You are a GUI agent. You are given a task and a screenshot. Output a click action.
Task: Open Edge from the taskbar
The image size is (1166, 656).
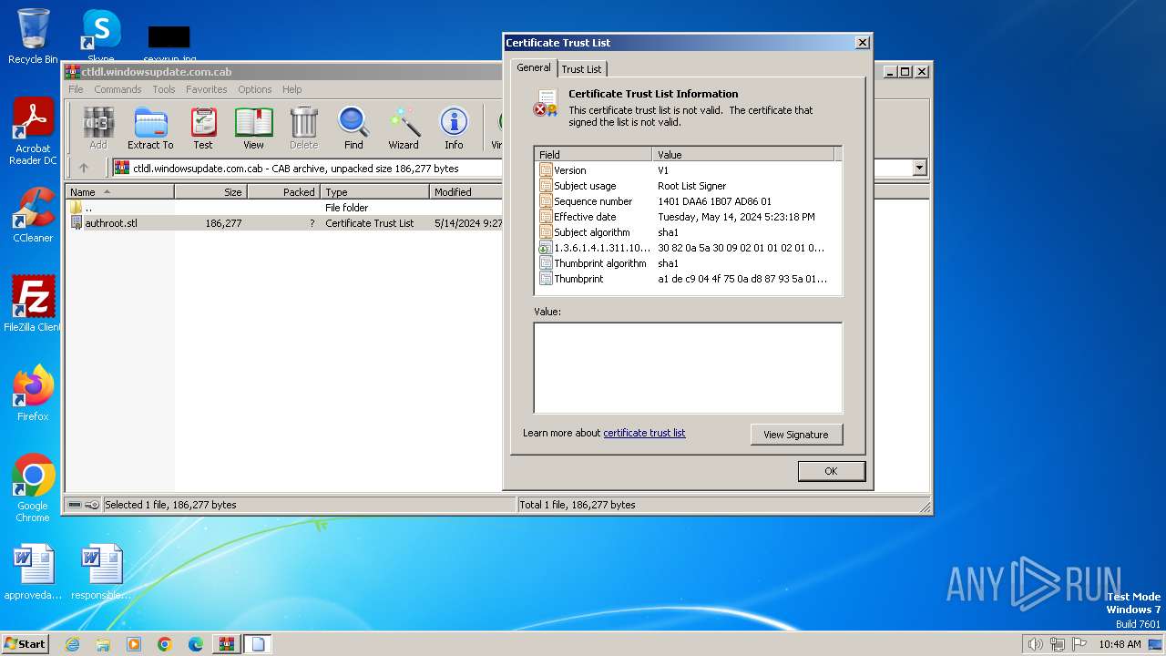196,644
